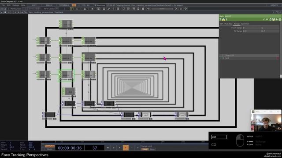Image resolution: width=282 pixels, height=158 pixels.
Task: Adjust the toolbar volume slider
Action: coord(162,9)
